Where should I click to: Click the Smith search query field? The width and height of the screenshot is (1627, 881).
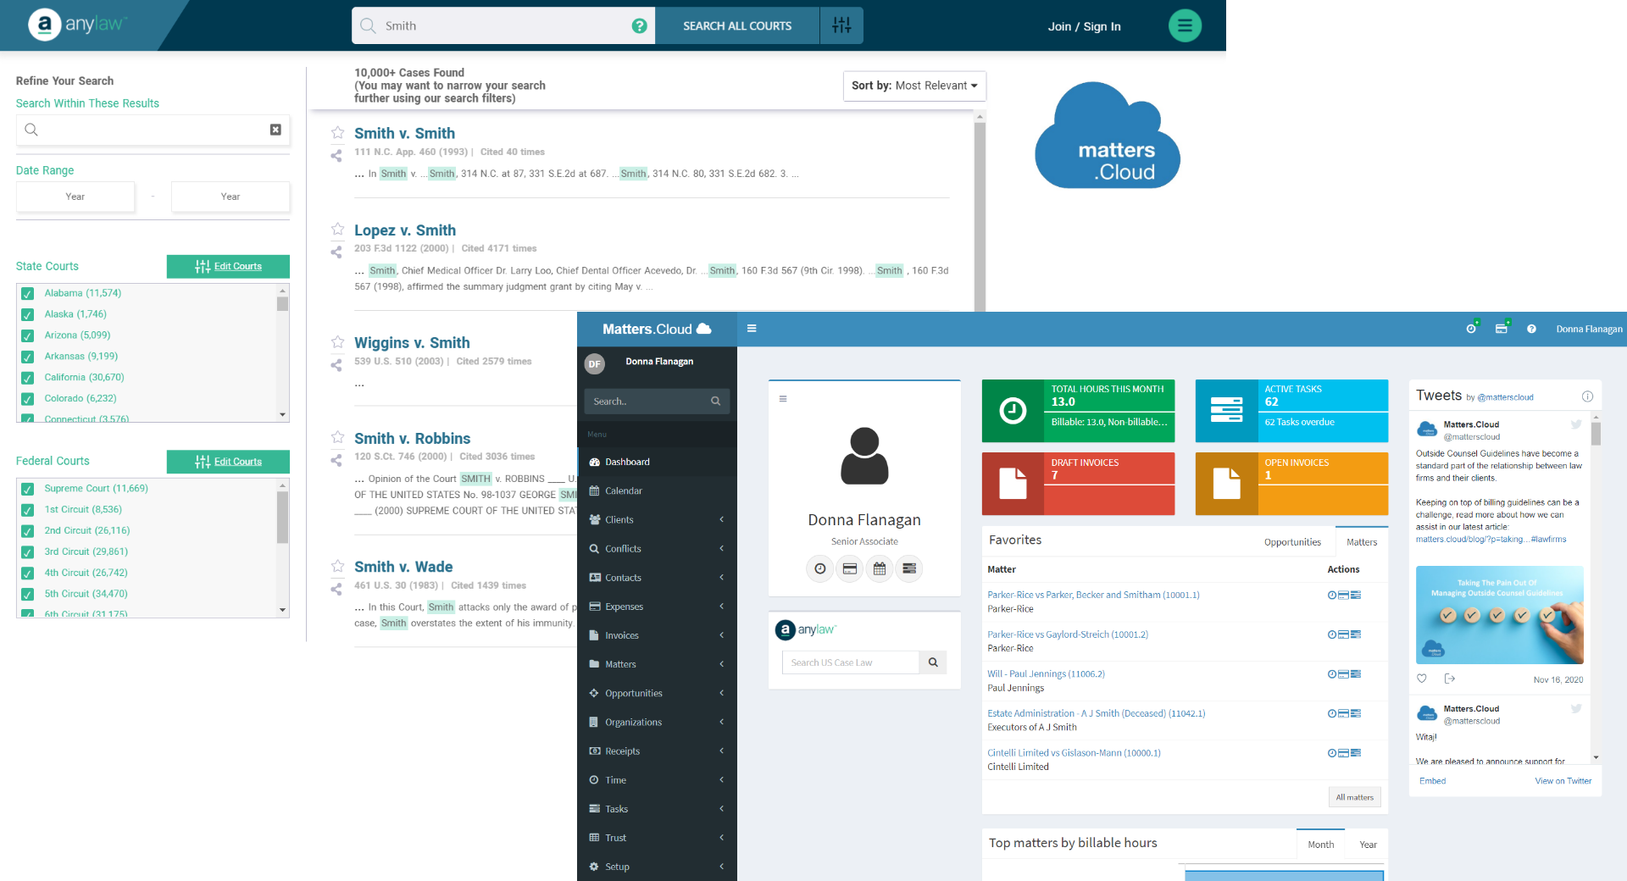click(504, 25)
